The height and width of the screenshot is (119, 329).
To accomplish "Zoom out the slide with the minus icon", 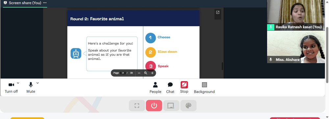I will coord(139,73).
